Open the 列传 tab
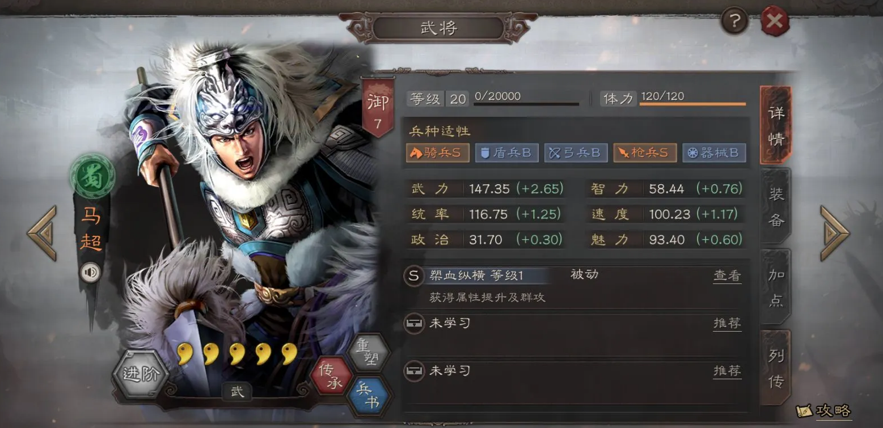Viewport: 883px width, 428px height. click(x=776, y=368)
